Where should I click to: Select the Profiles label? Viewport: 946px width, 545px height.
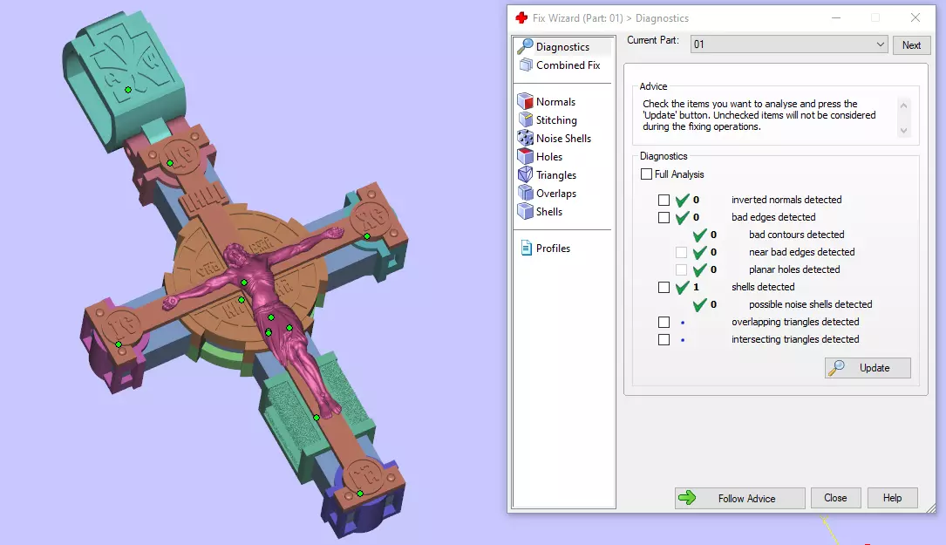coord(553,248)
